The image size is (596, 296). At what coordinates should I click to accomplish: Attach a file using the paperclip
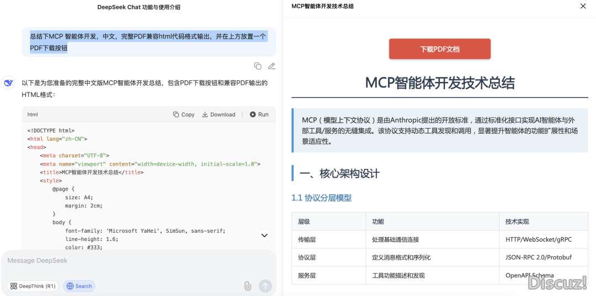(x=248, y=286)
